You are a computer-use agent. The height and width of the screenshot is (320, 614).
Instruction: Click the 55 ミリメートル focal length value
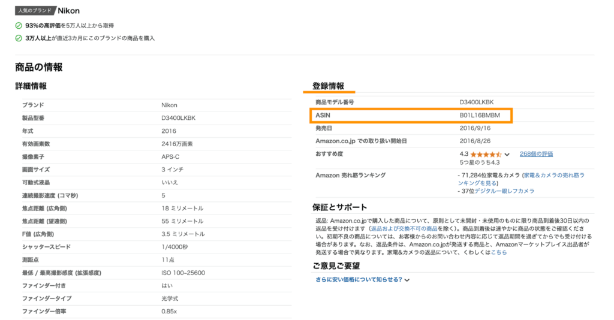tap(182, 221)
